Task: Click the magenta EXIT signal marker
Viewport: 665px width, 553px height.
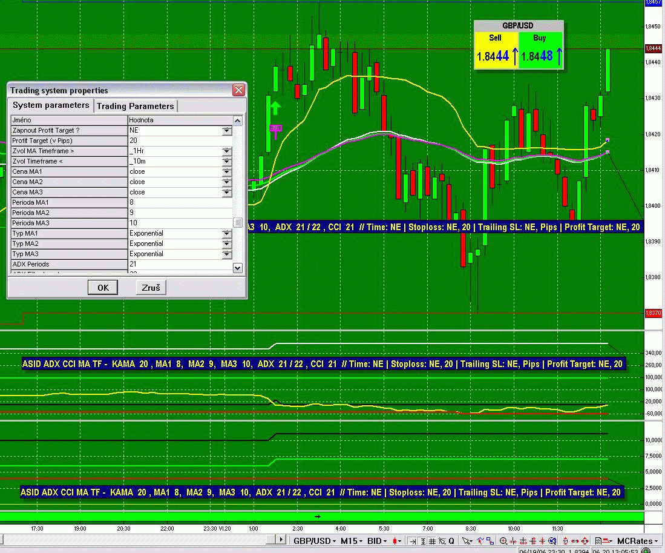Action: pos(276,131)
